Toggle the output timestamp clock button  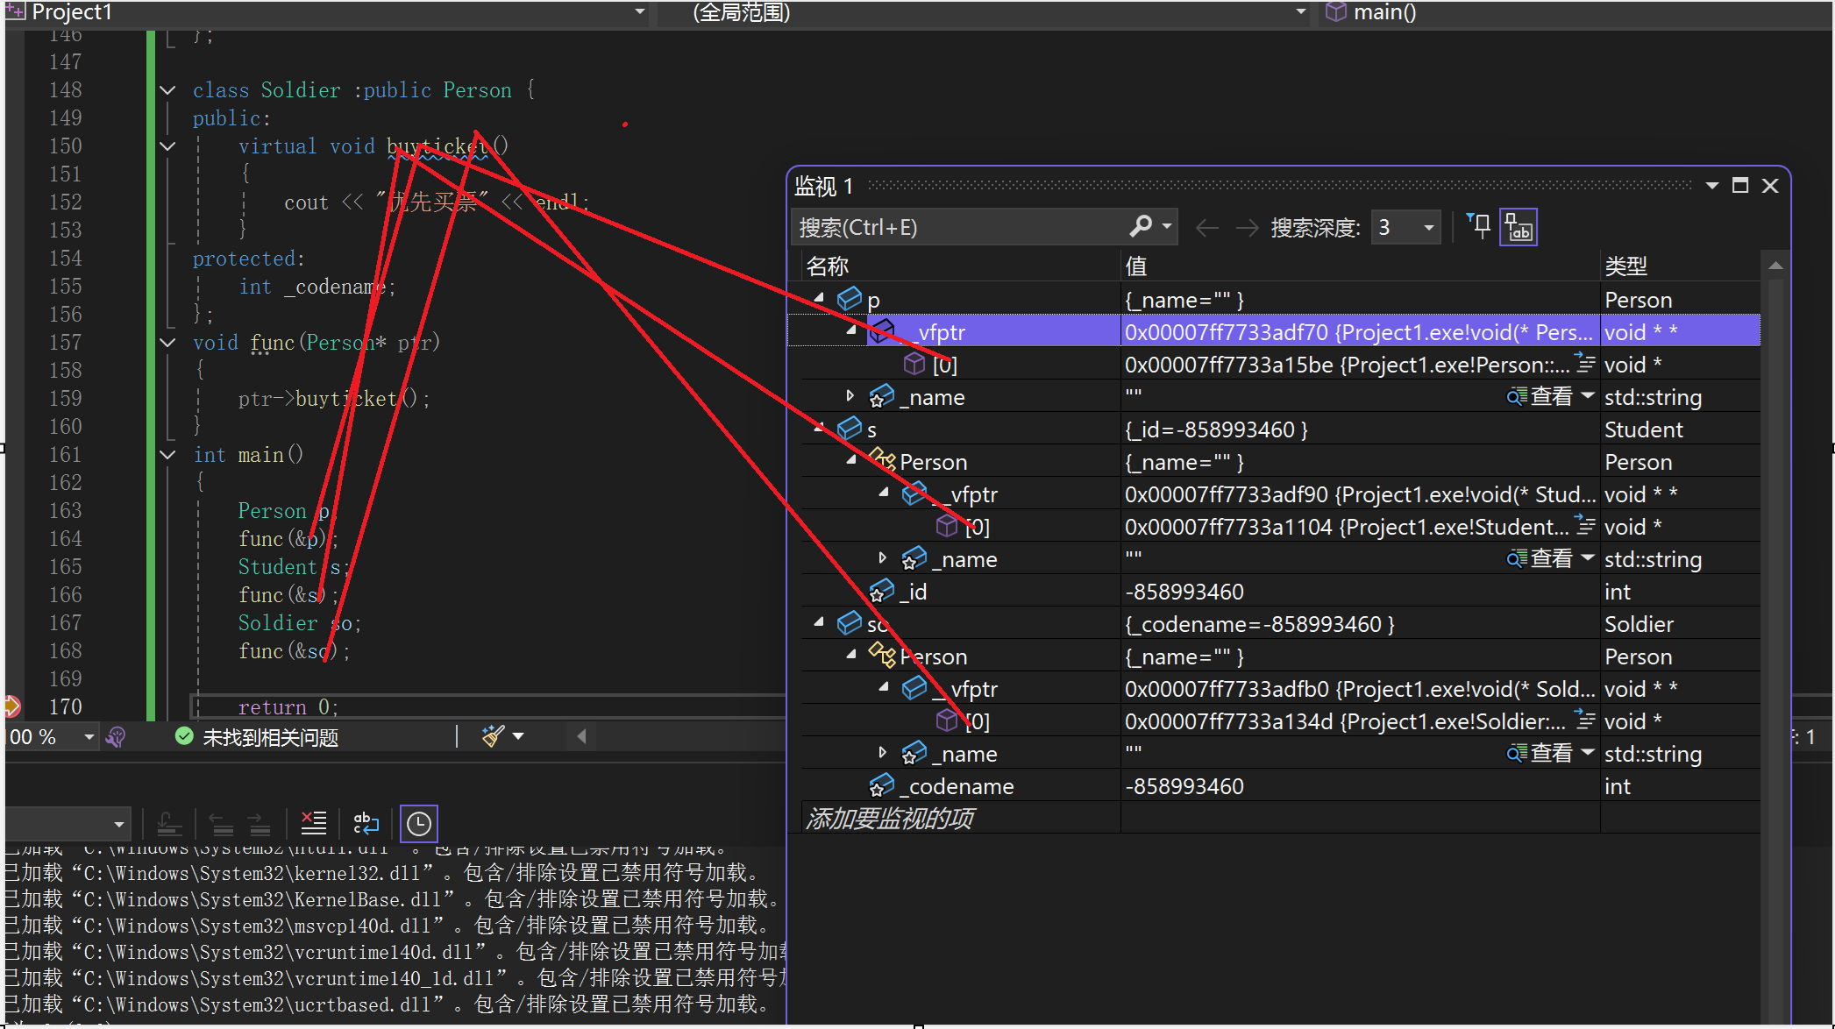point(418,823)
